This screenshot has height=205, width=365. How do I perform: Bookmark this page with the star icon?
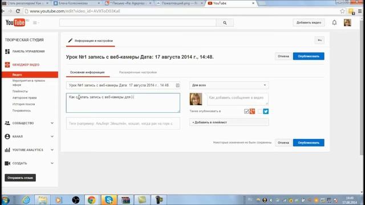[342, 11]
